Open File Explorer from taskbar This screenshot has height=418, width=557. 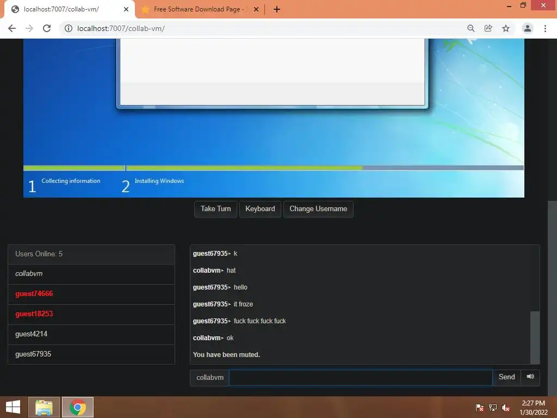click(x=44, y=407)
